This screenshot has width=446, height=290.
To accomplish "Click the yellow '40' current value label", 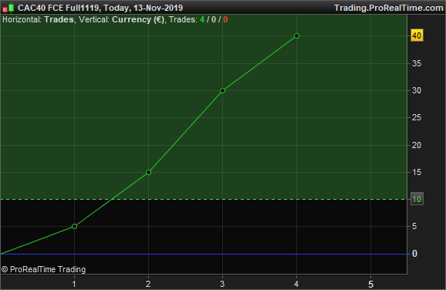I will click(x=417, y=35).
